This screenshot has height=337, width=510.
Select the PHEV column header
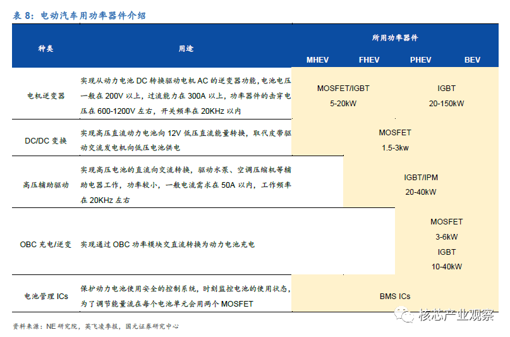420,60
